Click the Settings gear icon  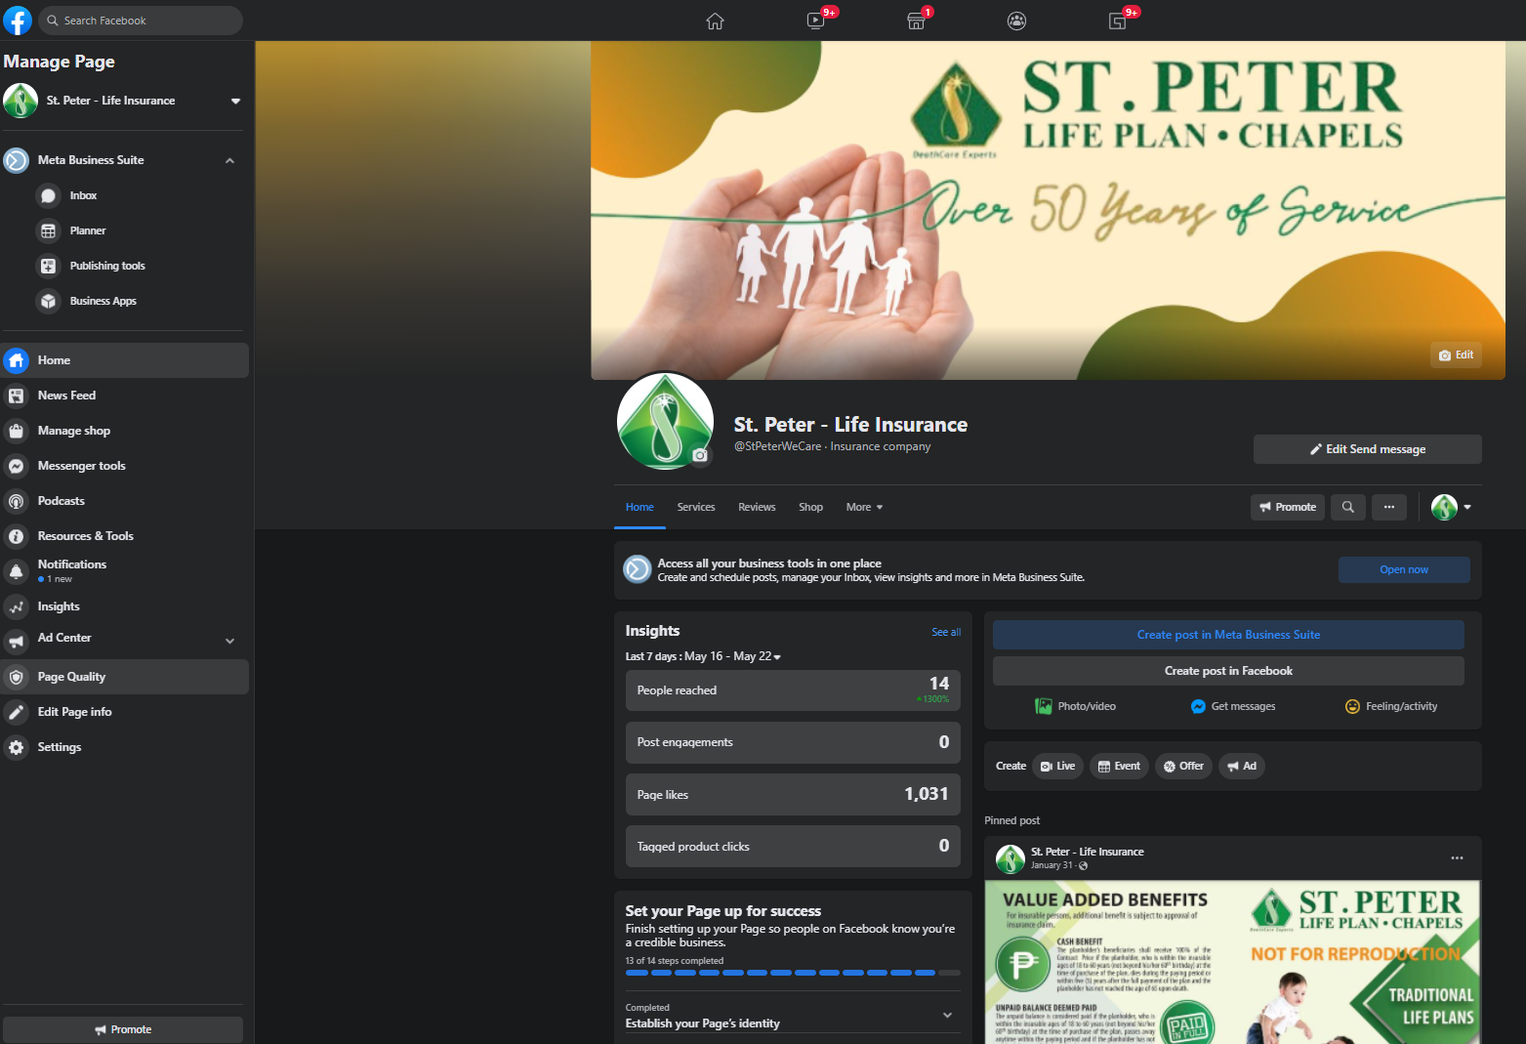pyautogui.click(x=16, y=747)
